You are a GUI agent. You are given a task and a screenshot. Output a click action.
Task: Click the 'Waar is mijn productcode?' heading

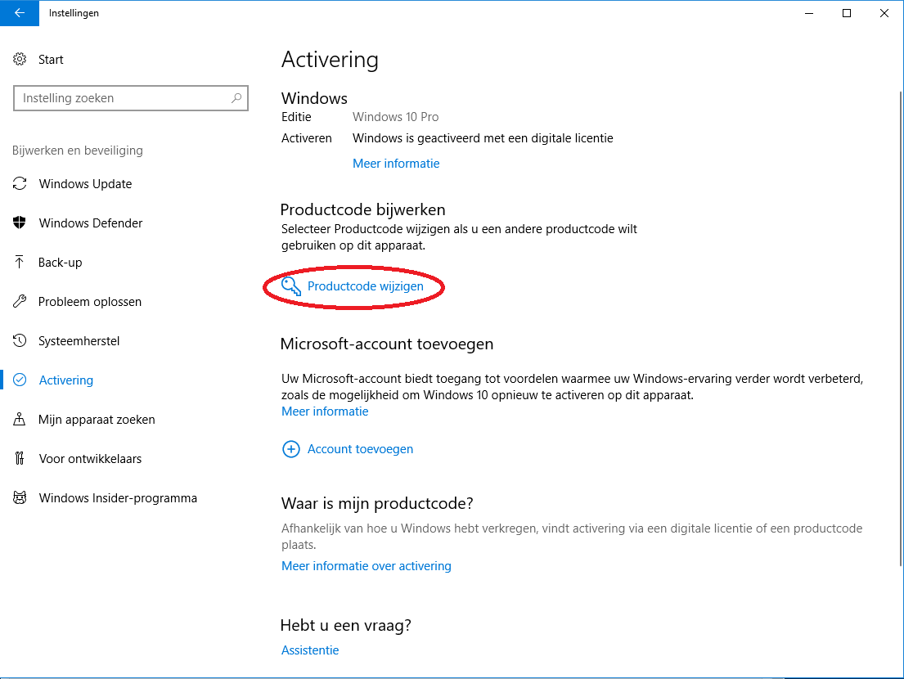coord(377,504)
